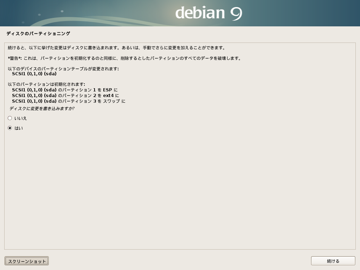The image size is (360, 270).
Task: Click the ディスクのパーティショニング heading
Action: [38, 33]
